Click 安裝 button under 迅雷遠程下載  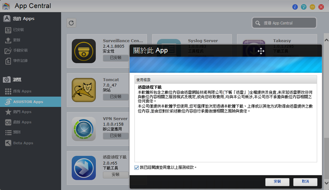click(116, 175)
